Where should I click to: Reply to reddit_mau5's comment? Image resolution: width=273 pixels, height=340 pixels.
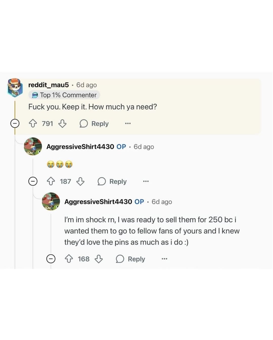click(x=94, y=124)
